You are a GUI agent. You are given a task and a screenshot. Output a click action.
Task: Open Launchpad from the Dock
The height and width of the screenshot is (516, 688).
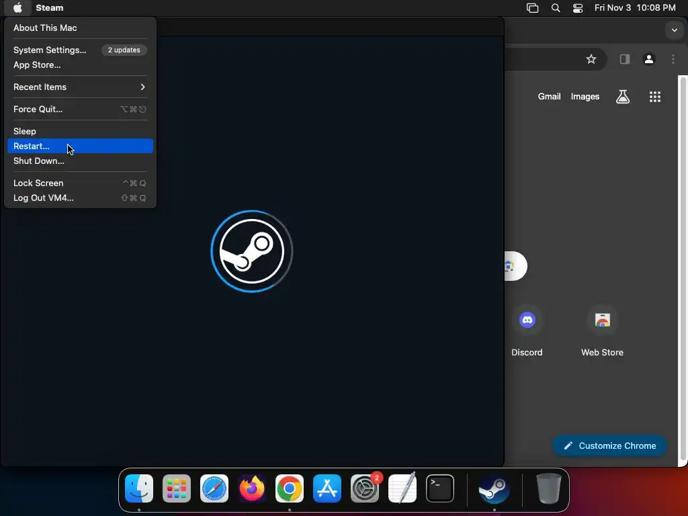pos(177,488)
